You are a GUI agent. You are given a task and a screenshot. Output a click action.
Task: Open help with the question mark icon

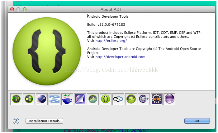click(x=16, y=121)
